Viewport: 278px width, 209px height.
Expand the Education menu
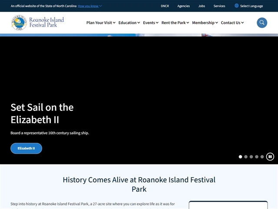pyautogui.click(x=129, y=23)
